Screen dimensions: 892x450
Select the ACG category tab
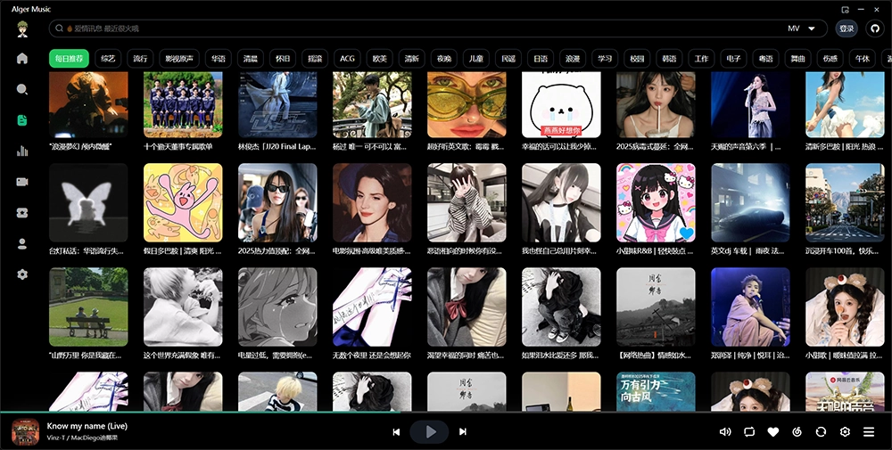click(x=347, y=59)
